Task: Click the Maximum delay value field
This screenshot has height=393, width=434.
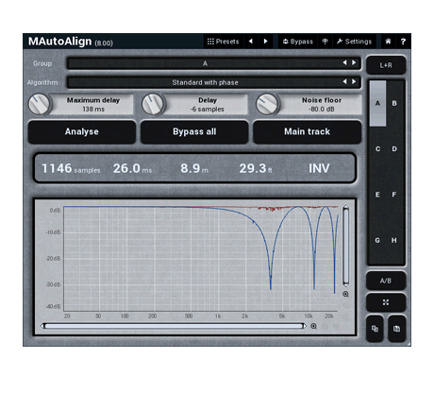Action: pos(93,105)
